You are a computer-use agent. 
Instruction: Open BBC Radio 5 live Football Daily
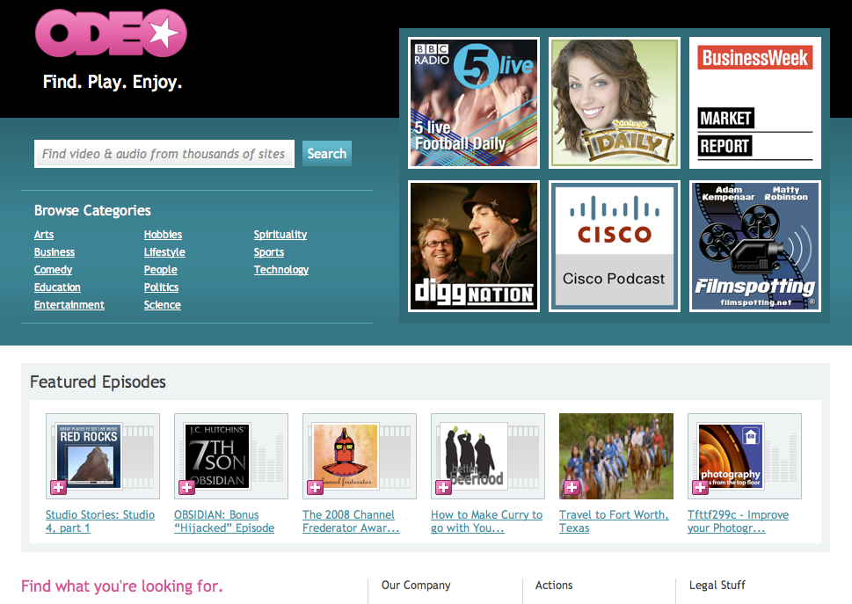click(474, 103)
